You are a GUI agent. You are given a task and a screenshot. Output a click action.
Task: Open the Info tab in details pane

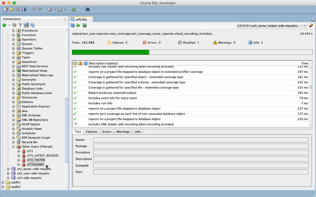(138, 132)
